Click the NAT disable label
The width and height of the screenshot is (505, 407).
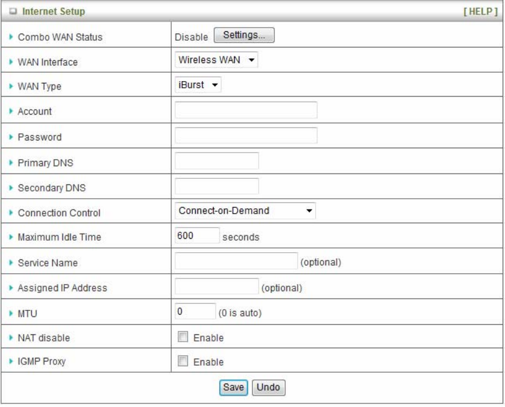click(x=44, y=338)
